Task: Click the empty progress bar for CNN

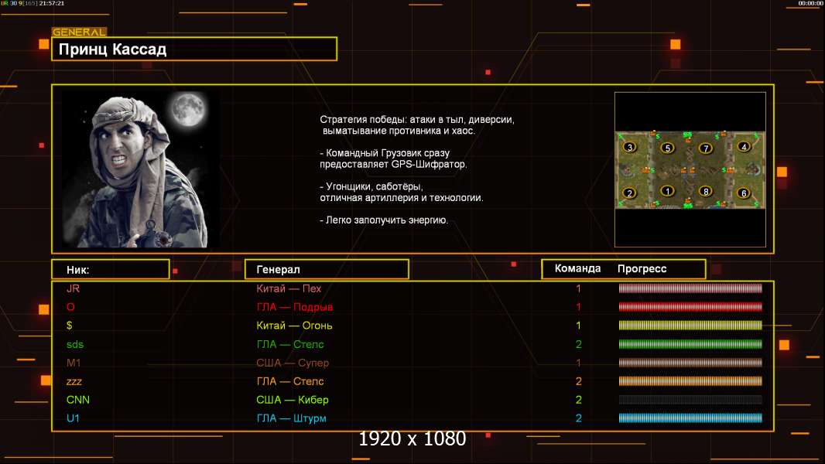Action: (690, 399)
